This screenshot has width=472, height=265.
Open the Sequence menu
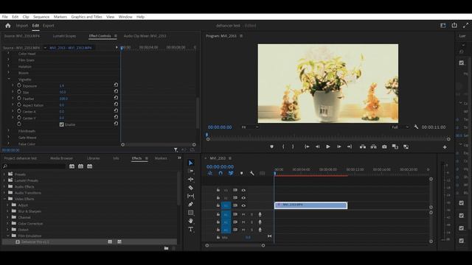(x=41, y=17)
